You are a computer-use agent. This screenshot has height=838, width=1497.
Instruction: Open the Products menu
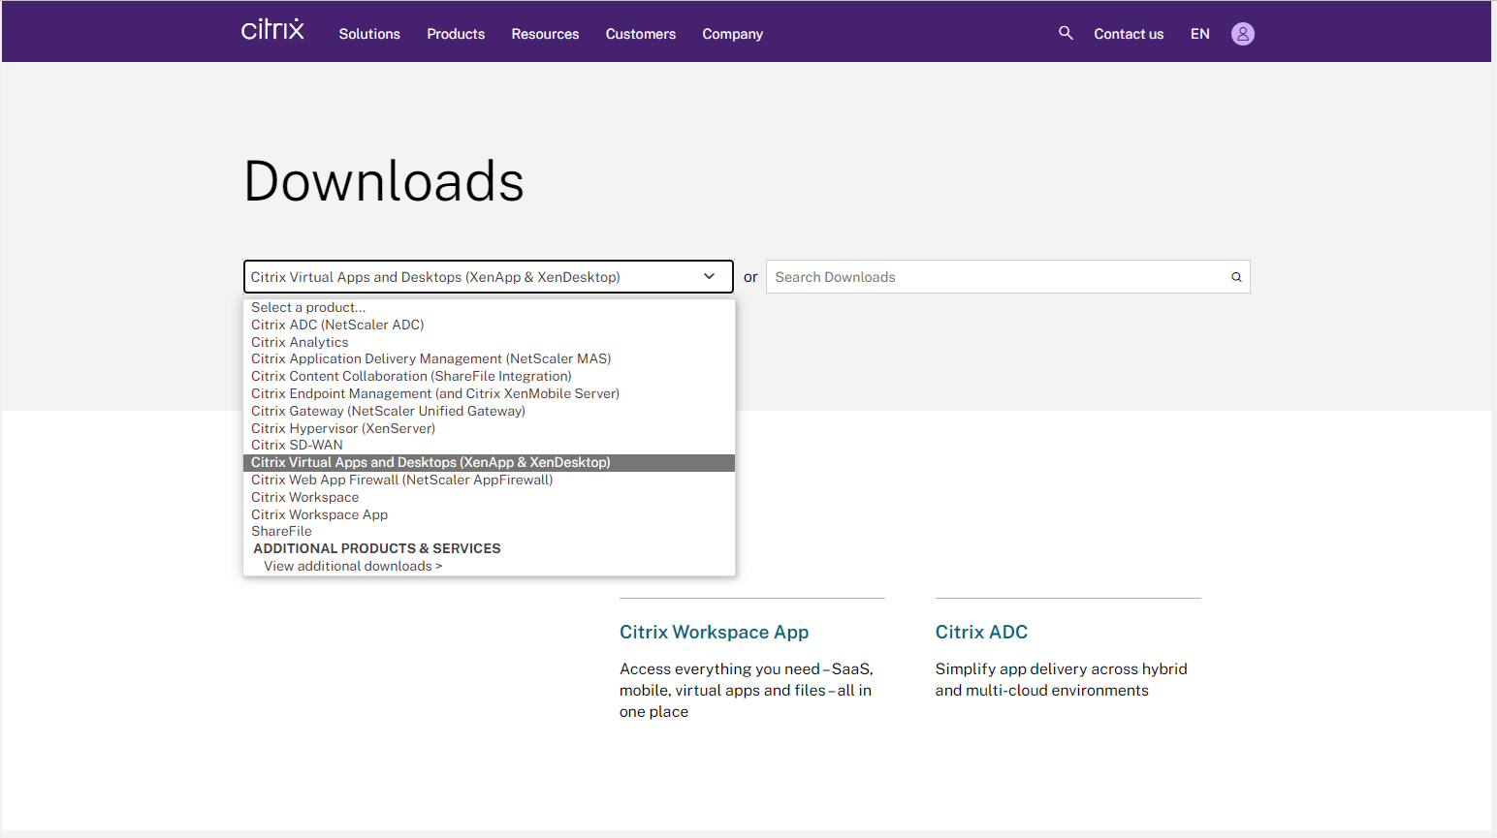456,34
